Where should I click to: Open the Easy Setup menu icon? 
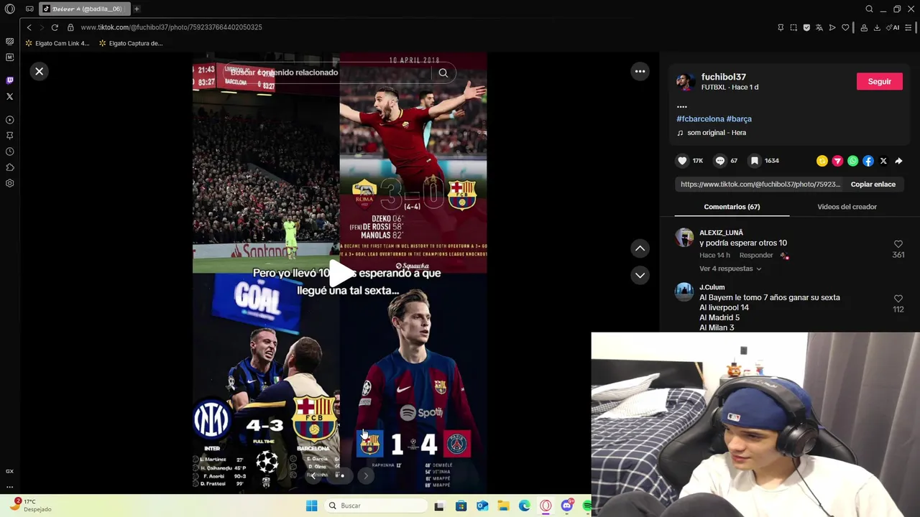click(908, 27)
